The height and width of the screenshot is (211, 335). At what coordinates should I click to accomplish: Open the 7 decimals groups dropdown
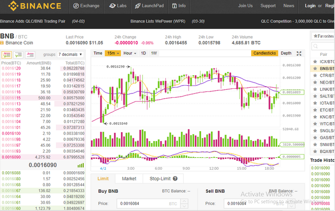[x=70, y=54]
